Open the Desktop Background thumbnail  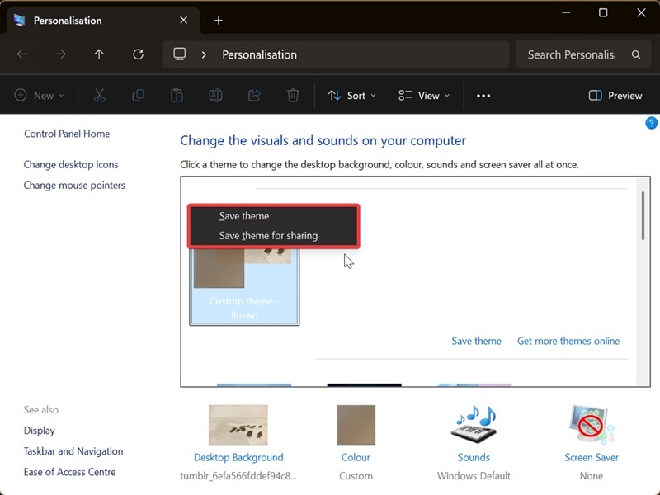click(x=238, y=425)
